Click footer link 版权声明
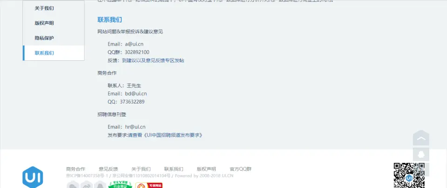447x188 pixels. coord(206,169)
